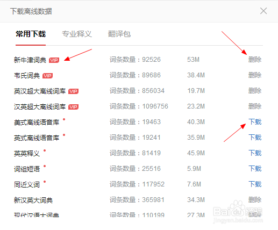Viewport: 278px width, 230px height.
Task: Select the 美式离线语音库 entry name
Action: (37, 122)
